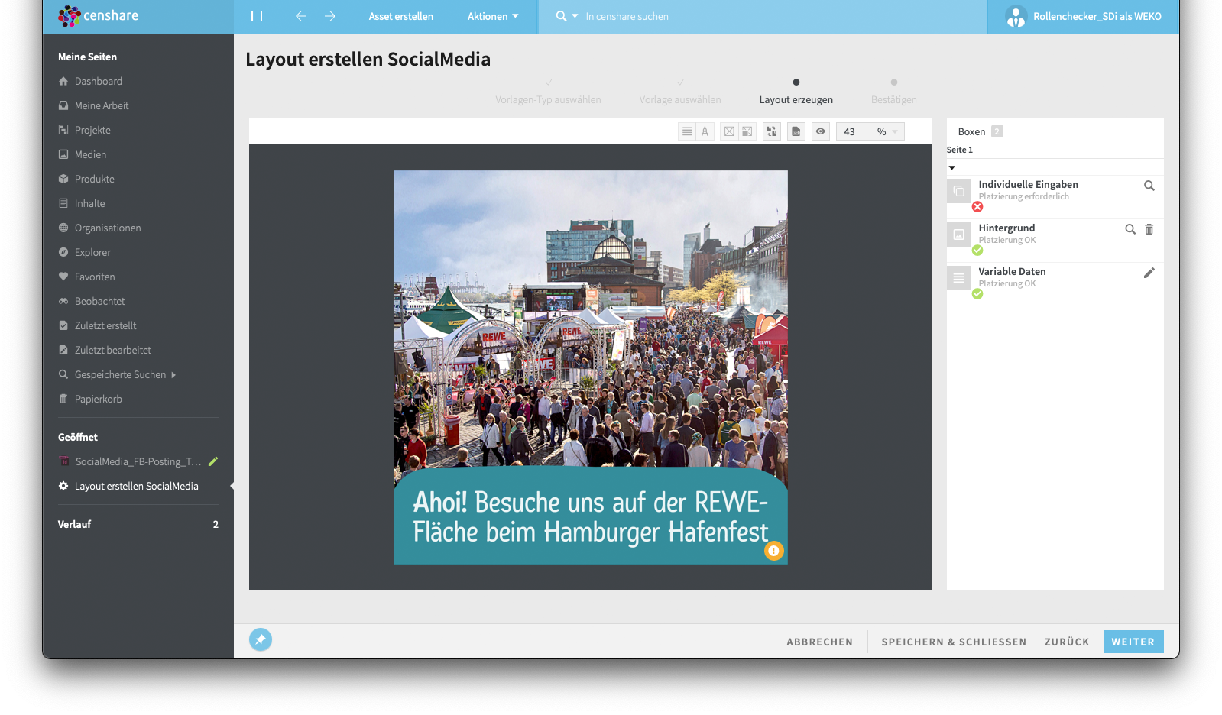This screenshot has height=715, width=1222.
Task: Open zoom percent dropdown arrow
Action: tap(895, 131)
